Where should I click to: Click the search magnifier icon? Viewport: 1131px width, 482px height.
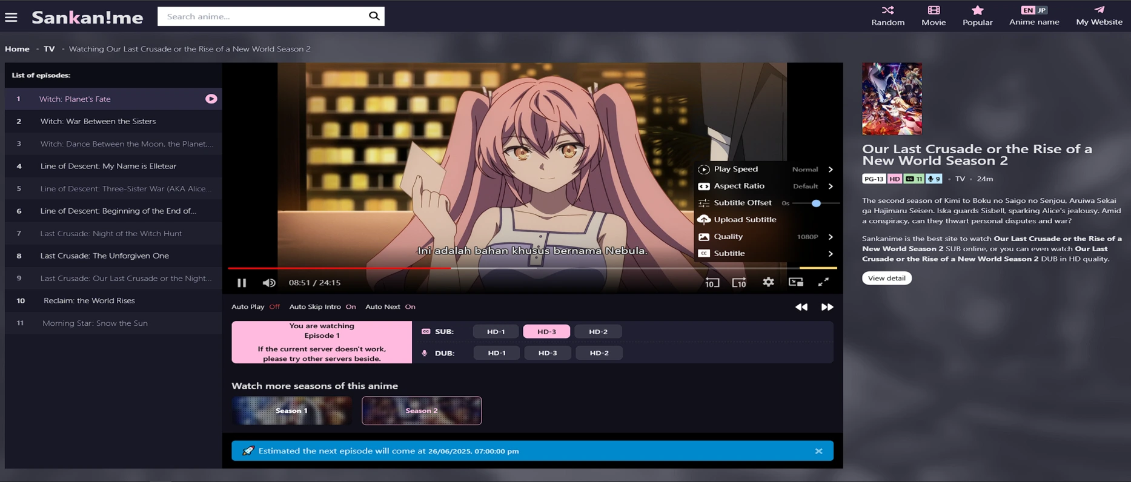tap(374, 16)
